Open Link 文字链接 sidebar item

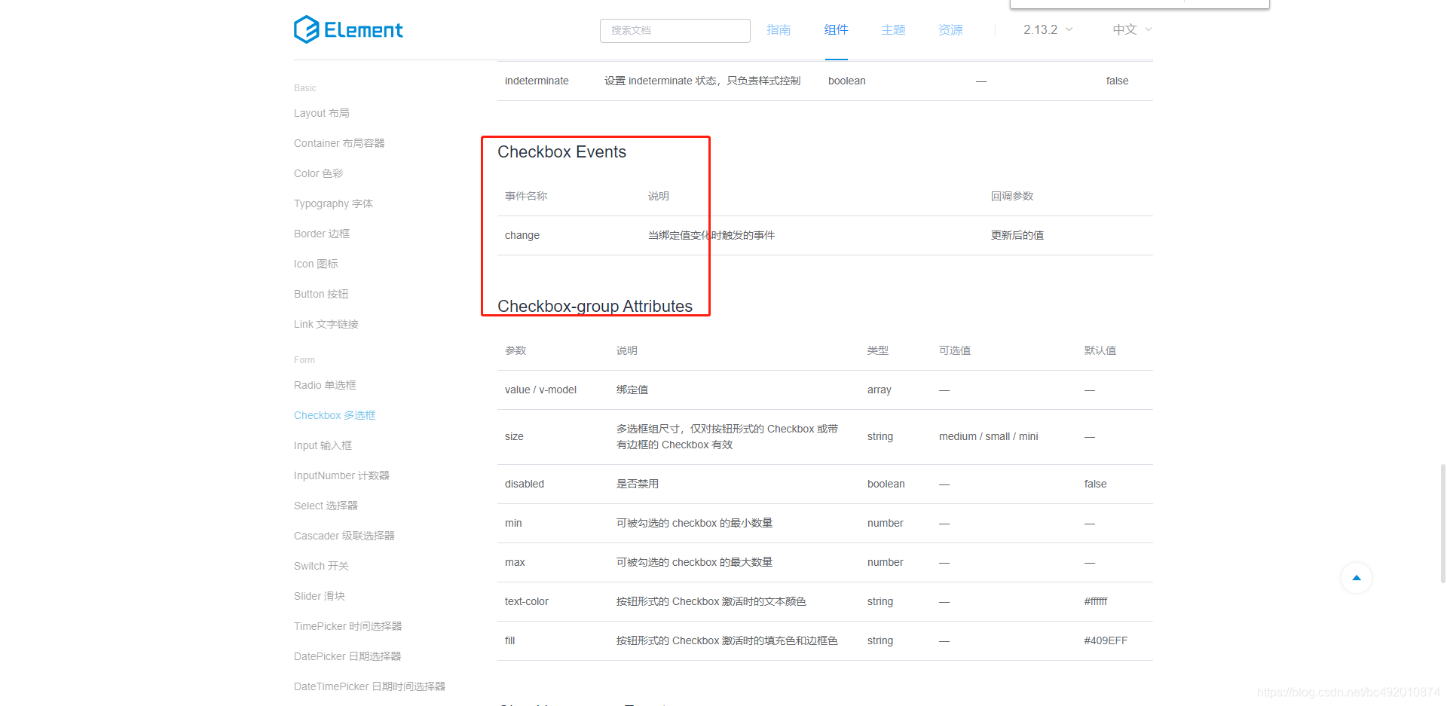point(326,324)
